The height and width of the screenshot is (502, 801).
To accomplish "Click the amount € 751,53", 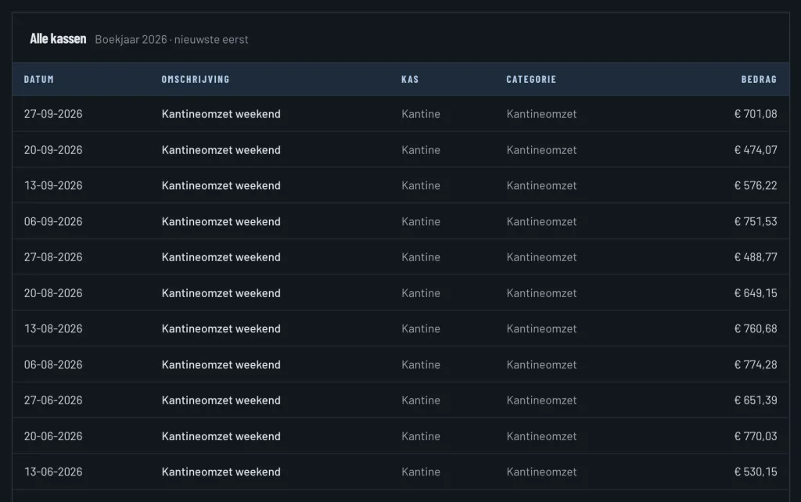I will [x=756, y=221].
